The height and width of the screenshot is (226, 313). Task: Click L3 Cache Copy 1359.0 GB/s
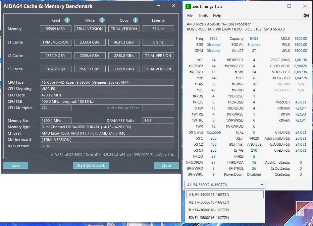coord(124,69)
